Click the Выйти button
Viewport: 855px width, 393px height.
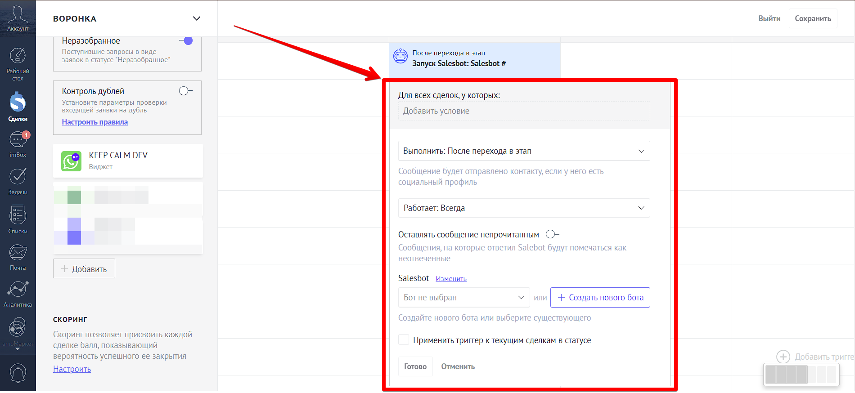[x=769, y=18]
